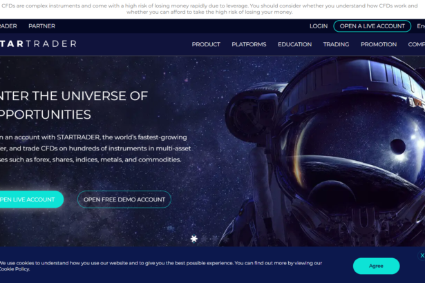Open the LOGIN link

pos(319,26)
